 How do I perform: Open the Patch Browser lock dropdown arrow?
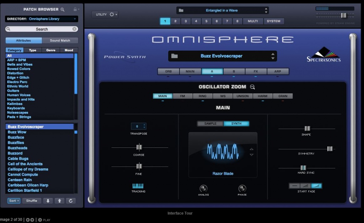[x=79, y=10]
